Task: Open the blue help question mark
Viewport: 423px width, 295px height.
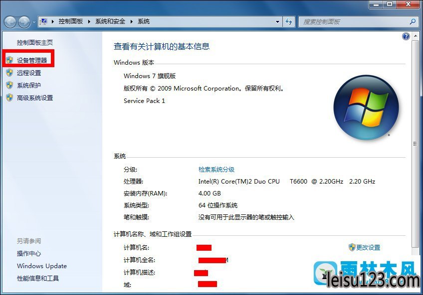Action: point(406,36)
